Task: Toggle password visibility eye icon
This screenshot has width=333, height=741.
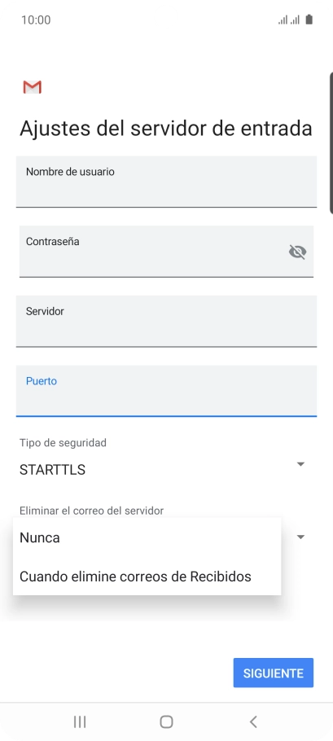Action: [x=297, y=252]
